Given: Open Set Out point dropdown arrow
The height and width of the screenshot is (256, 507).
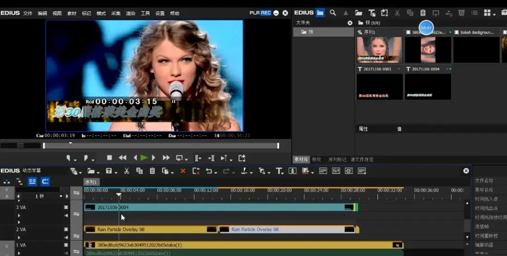Looking at the screenshot, I should [93, 160].
